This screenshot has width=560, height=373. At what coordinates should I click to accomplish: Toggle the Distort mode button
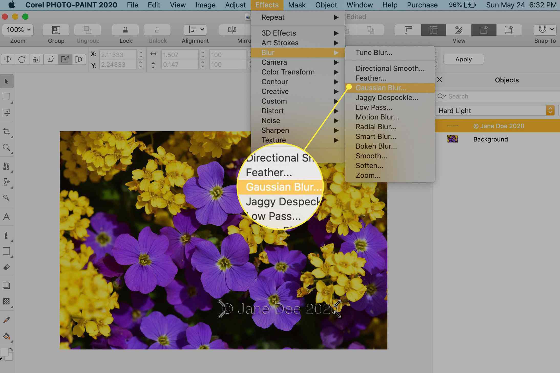tap(65, 59)
